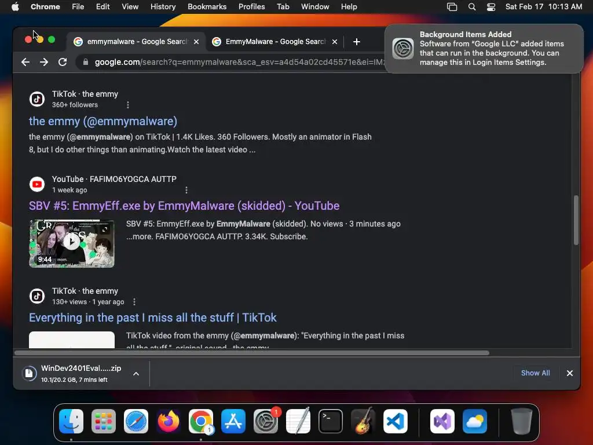Open the Bookmarks menu
593x445 pixels.
(x=207, y=7)
